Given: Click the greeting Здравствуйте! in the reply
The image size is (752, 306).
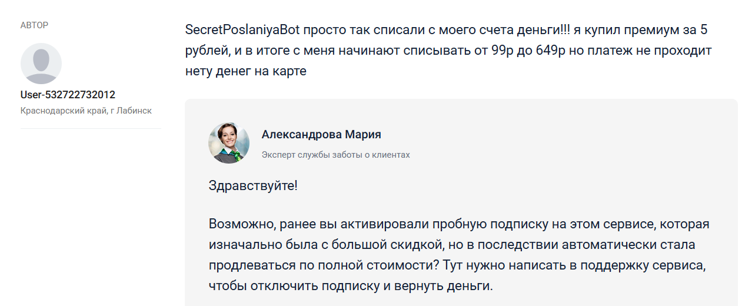Looking at the screenshot, I should pos(253,186).
